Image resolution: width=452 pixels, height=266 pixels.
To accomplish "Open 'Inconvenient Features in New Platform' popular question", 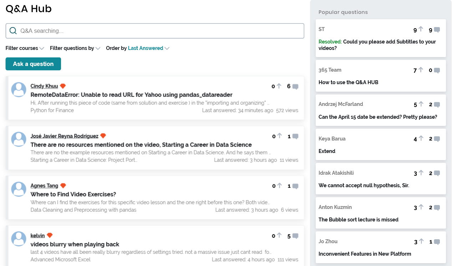I will pos(365,254).
